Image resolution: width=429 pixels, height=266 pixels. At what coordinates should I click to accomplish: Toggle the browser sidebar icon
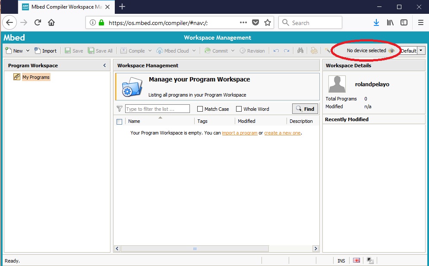tap(404, 22)
